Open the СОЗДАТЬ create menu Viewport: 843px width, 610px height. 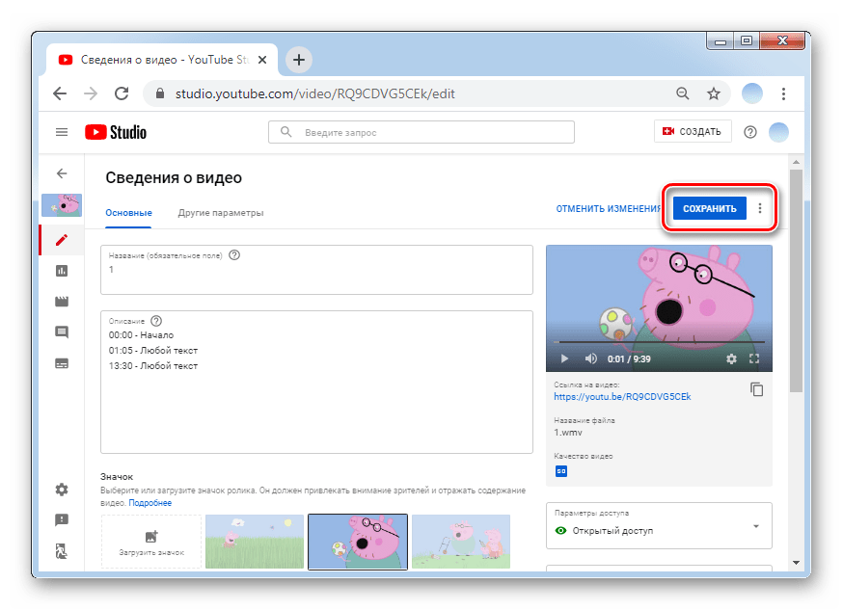pyautogui.click(x=693, y=132)
